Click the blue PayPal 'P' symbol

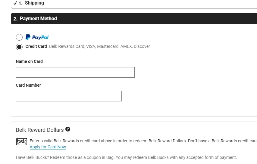28,37
